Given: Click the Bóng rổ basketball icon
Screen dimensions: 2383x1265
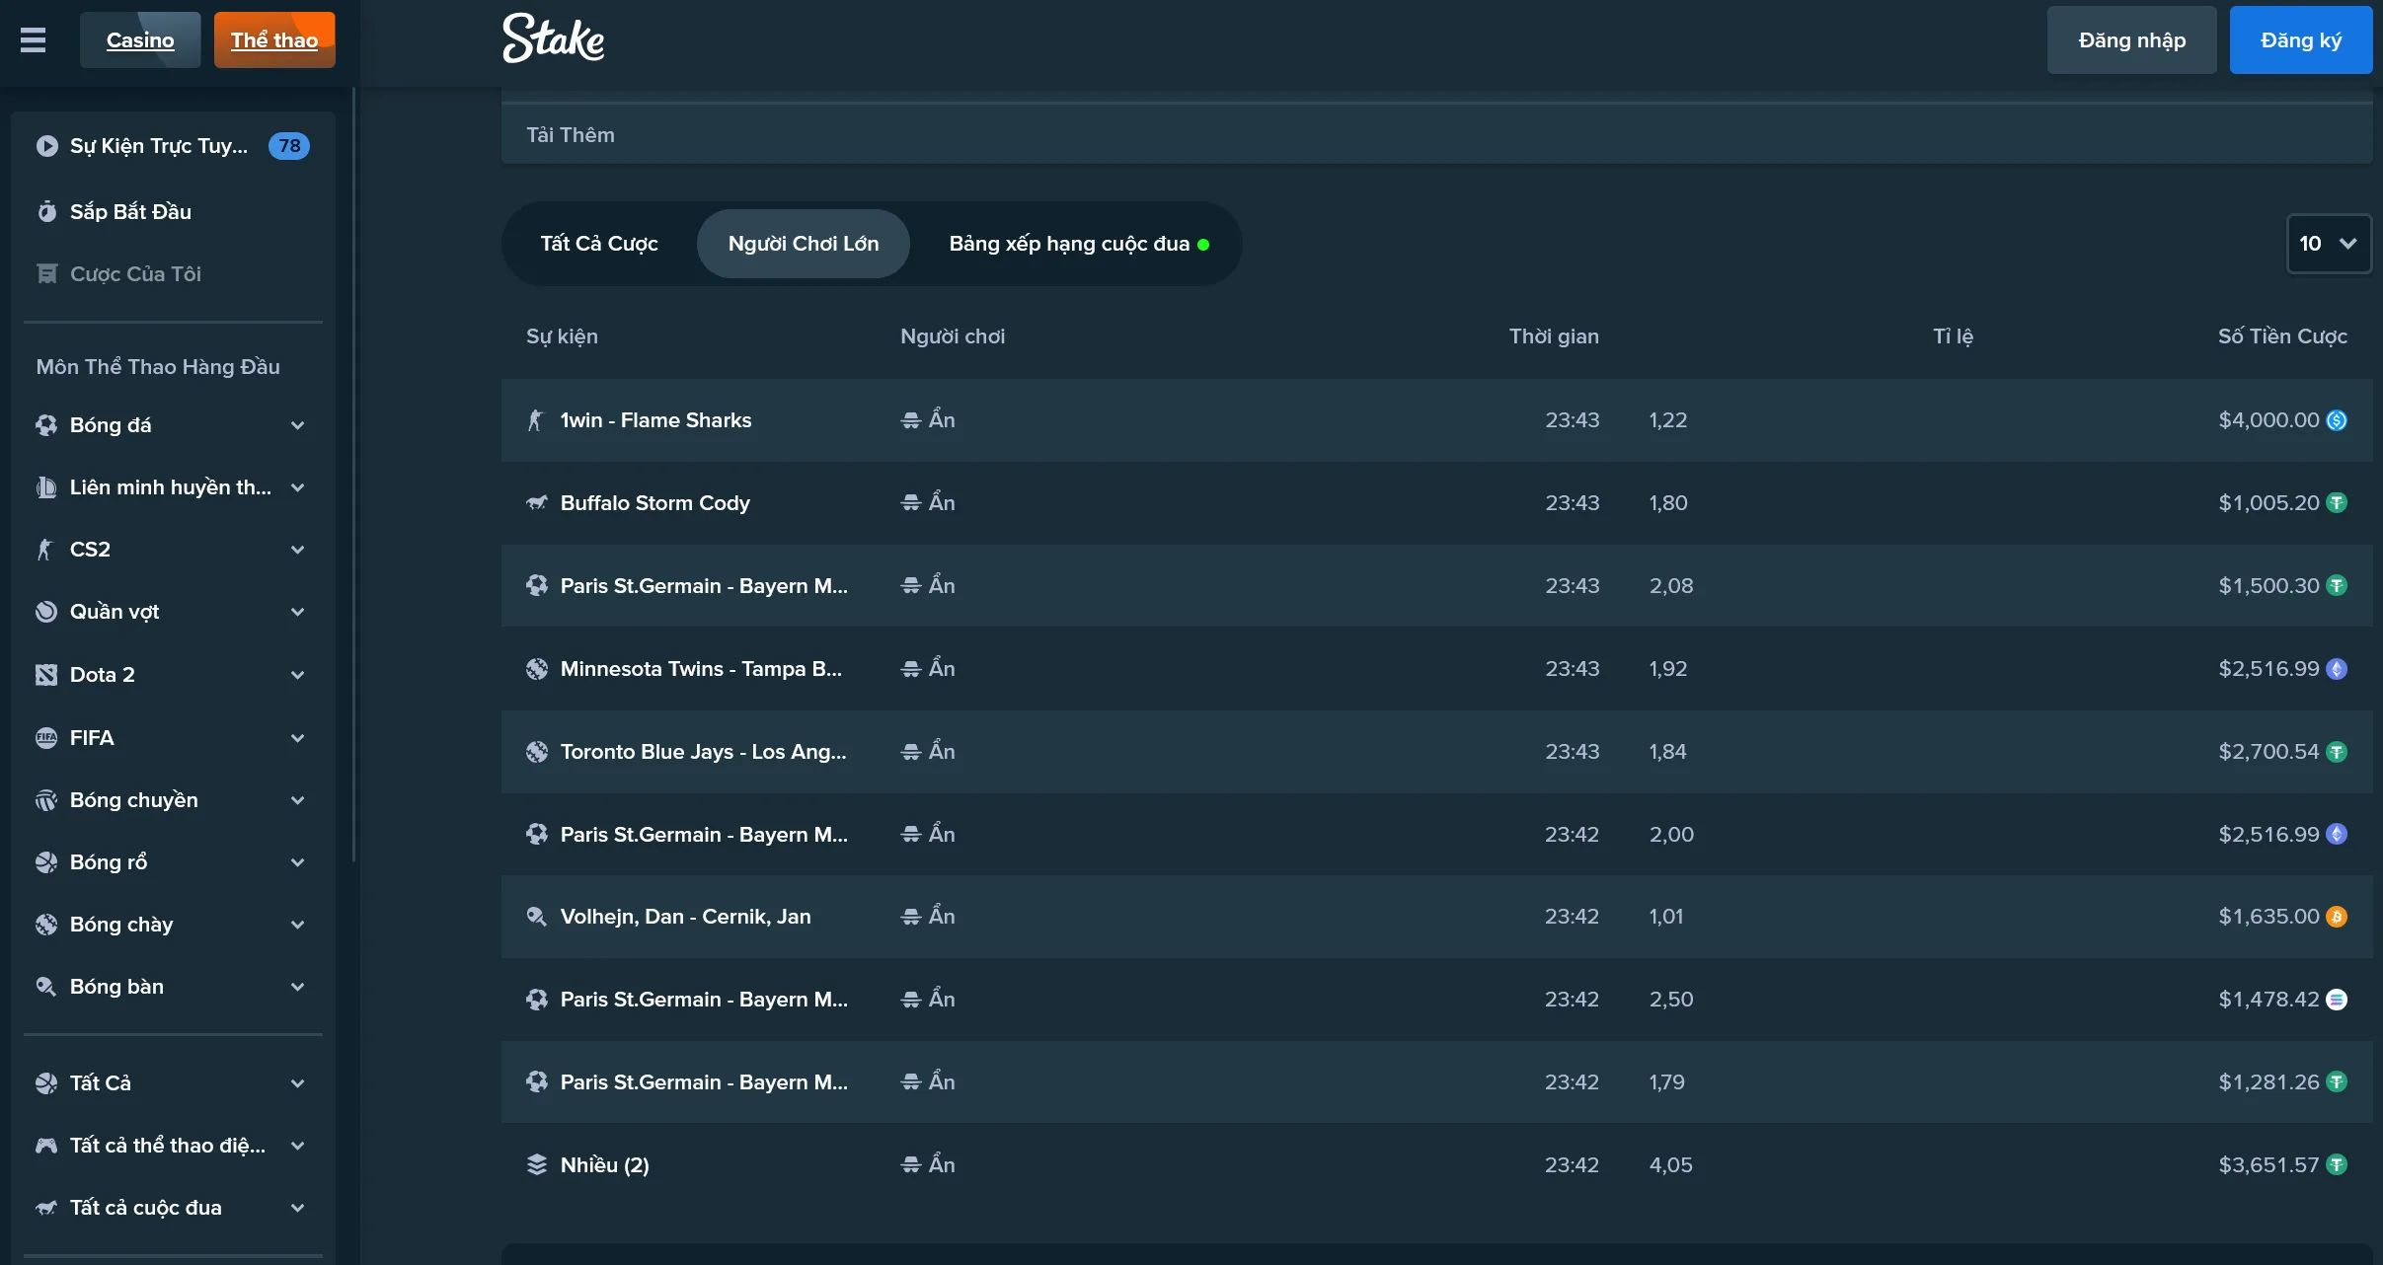Looking at the screenshot, I should (x=46, y=862).
